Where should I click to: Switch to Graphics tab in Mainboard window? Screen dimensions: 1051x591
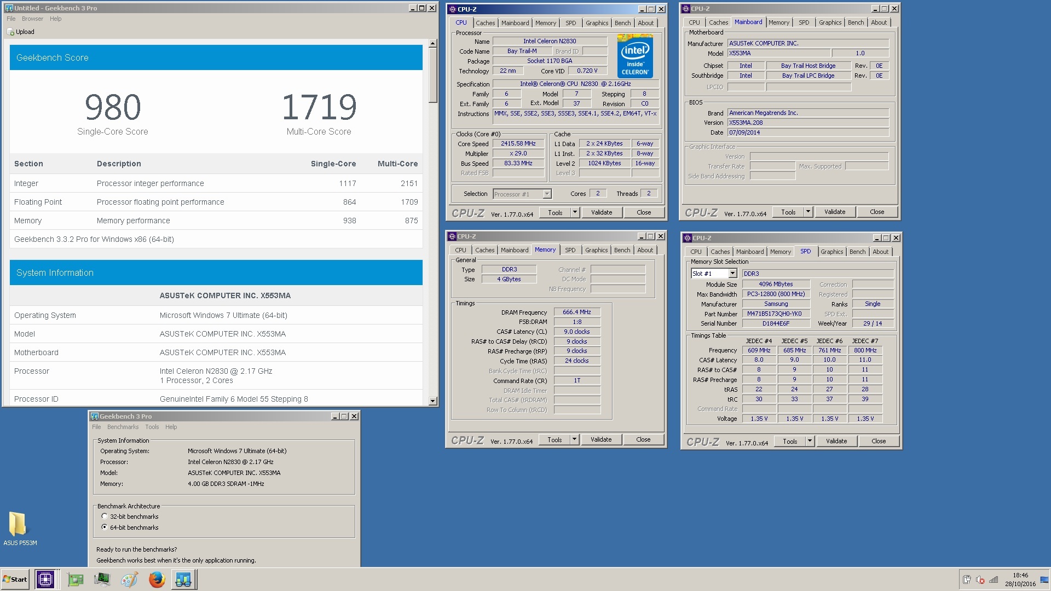coord(830,22)
